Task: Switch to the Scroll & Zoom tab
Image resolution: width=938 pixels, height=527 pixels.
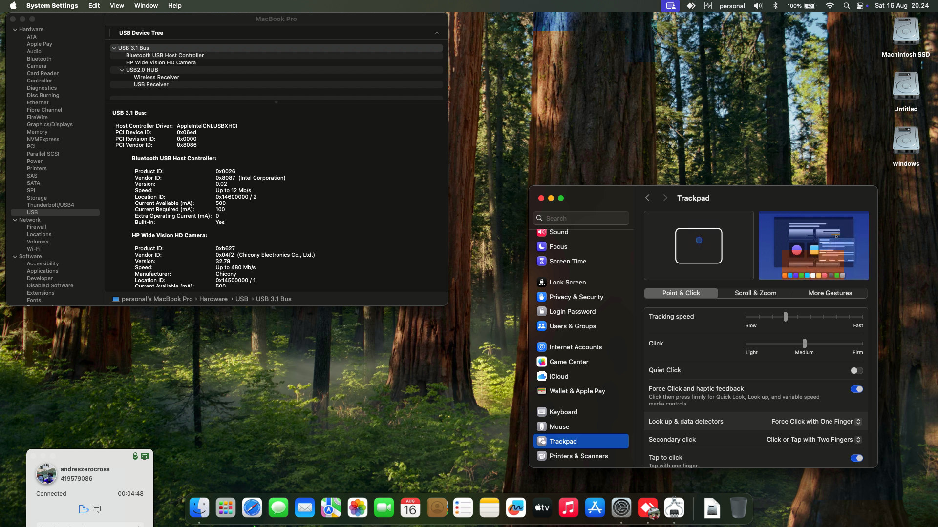Action: (x=755, y=293)
